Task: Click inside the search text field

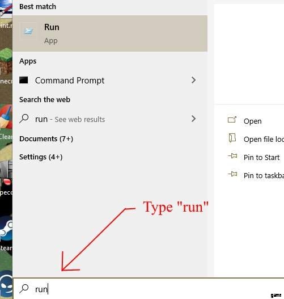Action: (x=149, y=289)
